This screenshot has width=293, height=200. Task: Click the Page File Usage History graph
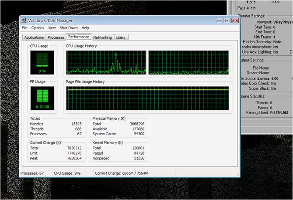pos(147,98)
